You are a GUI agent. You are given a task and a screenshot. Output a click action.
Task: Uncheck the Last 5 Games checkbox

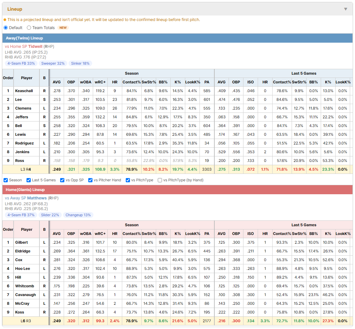pos(28,180)
